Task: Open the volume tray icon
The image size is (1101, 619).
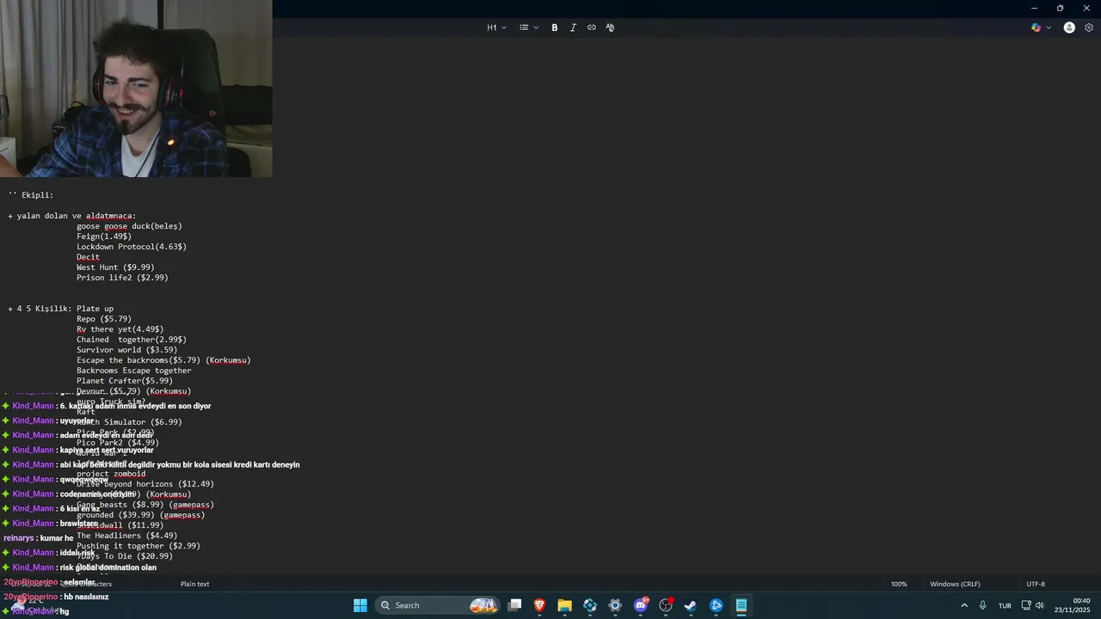Action: (x=1040, y=605)
